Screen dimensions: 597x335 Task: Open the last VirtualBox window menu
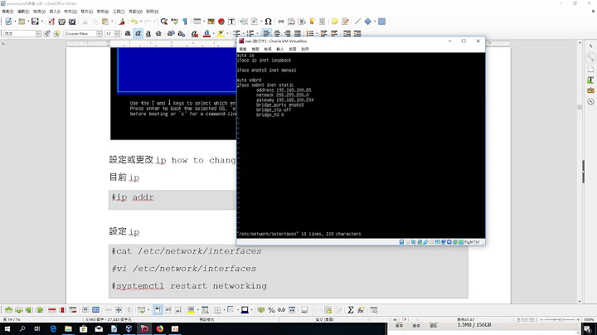(305, 49)
